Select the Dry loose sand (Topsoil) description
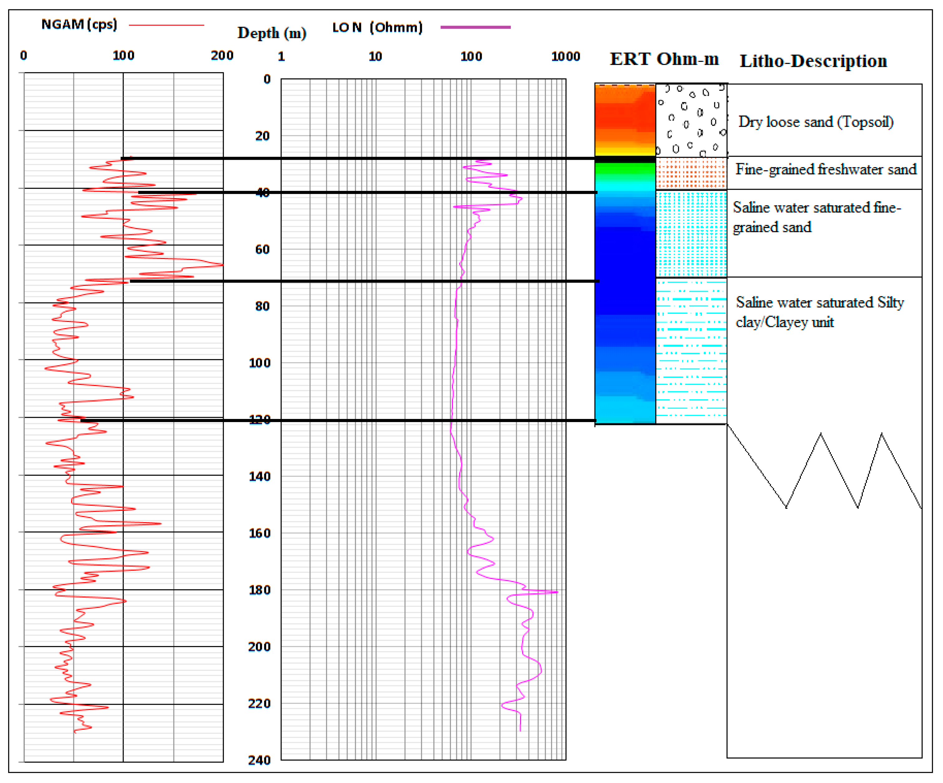Image resolution: width=943 pixels, height=783 pixels. pos(816,122)
